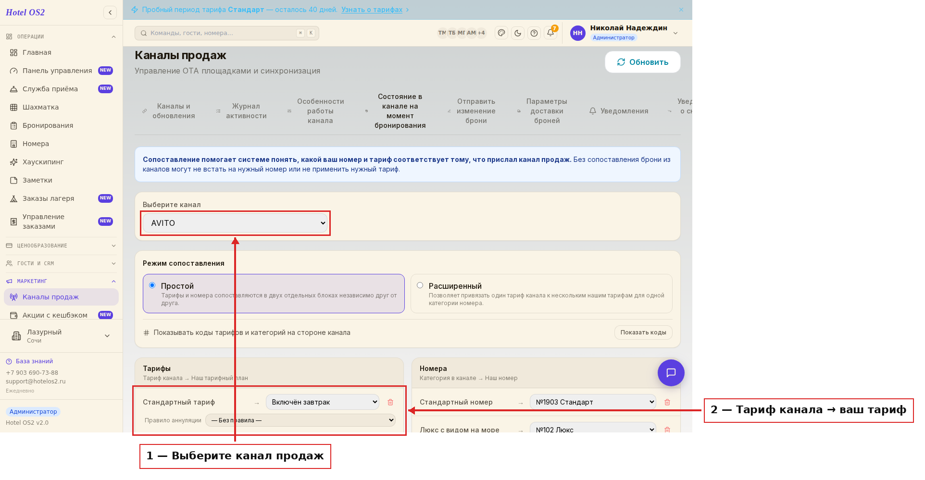Open Управление заказами in sidebar
Screen dimensions: 925x480
point(62,222)
